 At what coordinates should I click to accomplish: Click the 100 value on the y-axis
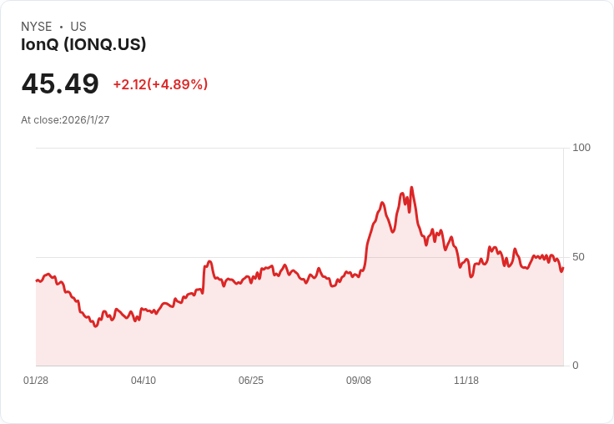click(x=581, y=148)
